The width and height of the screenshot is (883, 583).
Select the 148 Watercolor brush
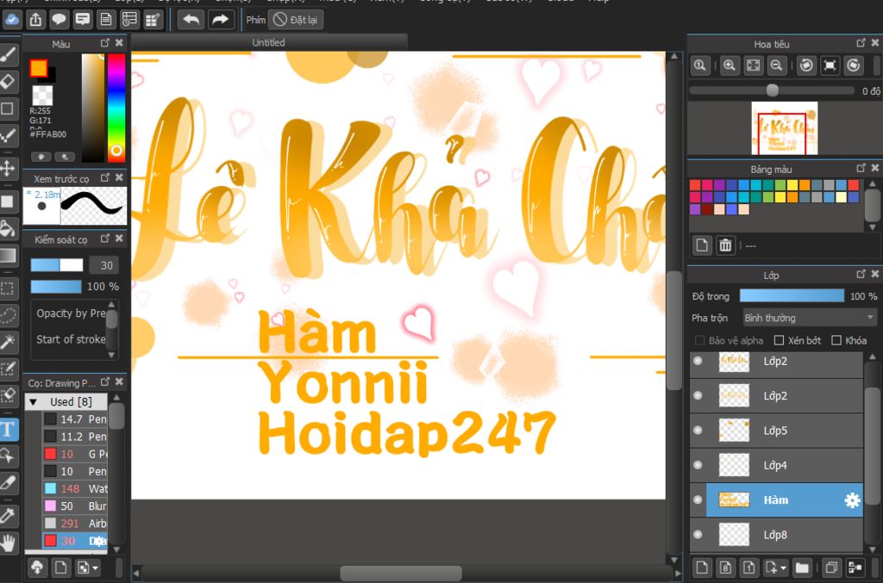[76, 489]
